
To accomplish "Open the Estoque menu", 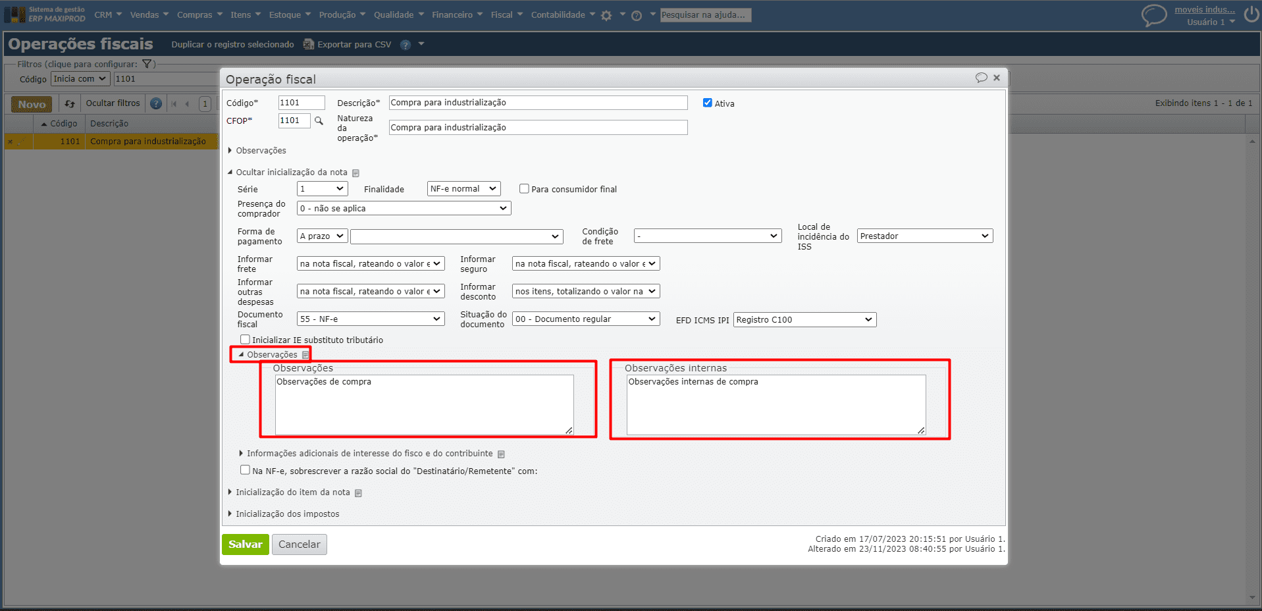I will 290,14.
